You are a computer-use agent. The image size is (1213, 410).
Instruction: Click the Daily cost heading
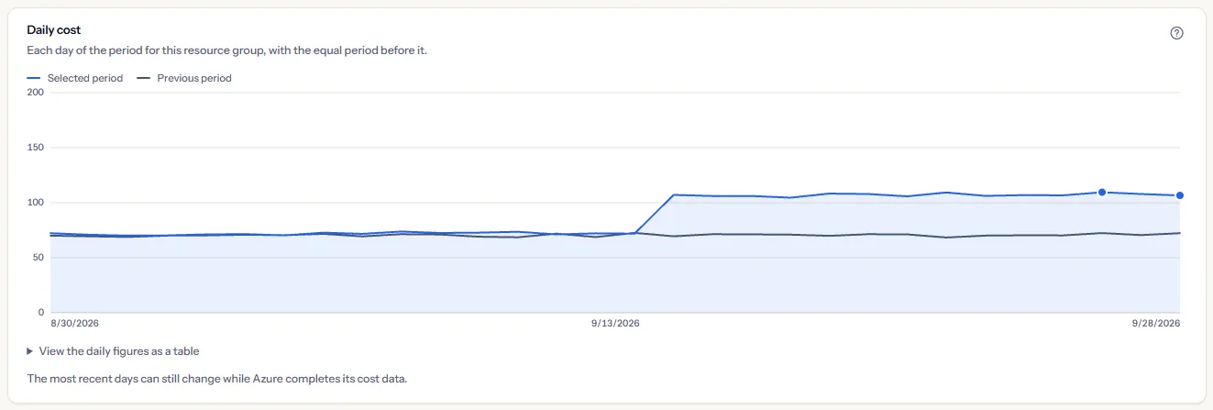[x=54, y=30]
